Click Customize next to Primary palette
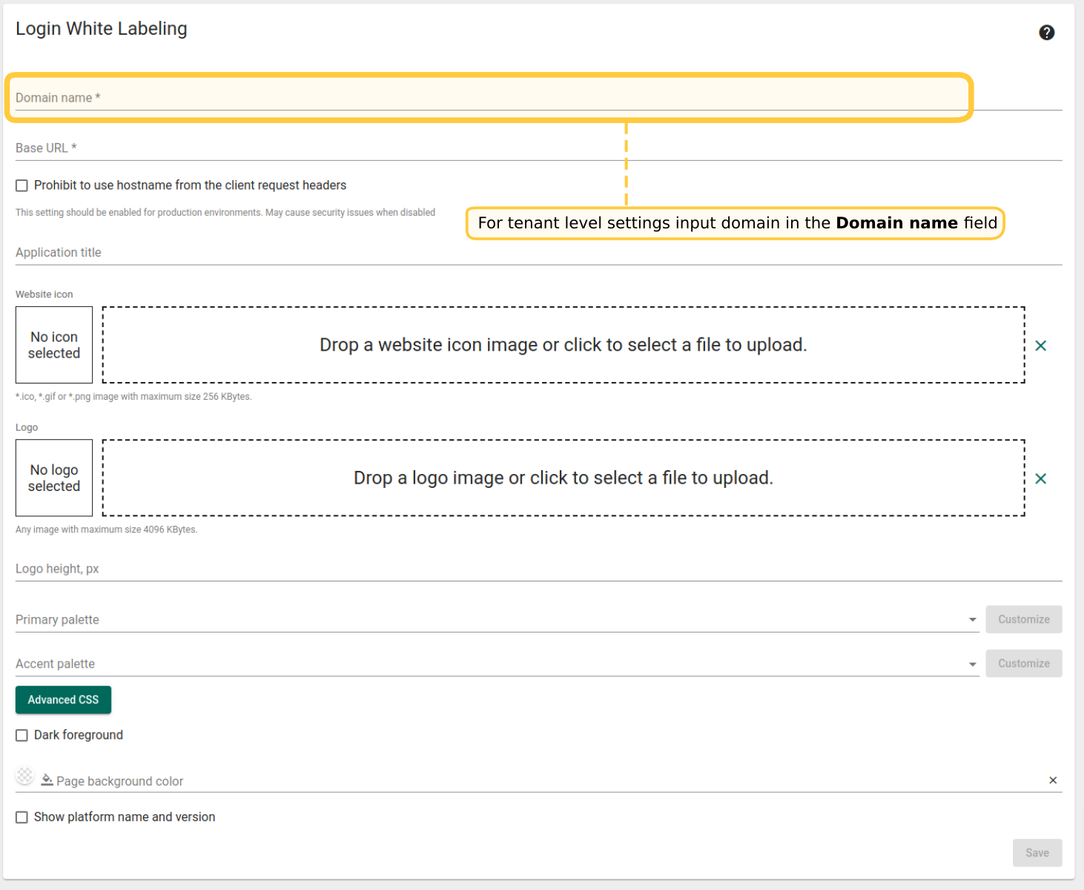The height and width of the screenshot is (890, 1084). click(x=1023, y=619)
